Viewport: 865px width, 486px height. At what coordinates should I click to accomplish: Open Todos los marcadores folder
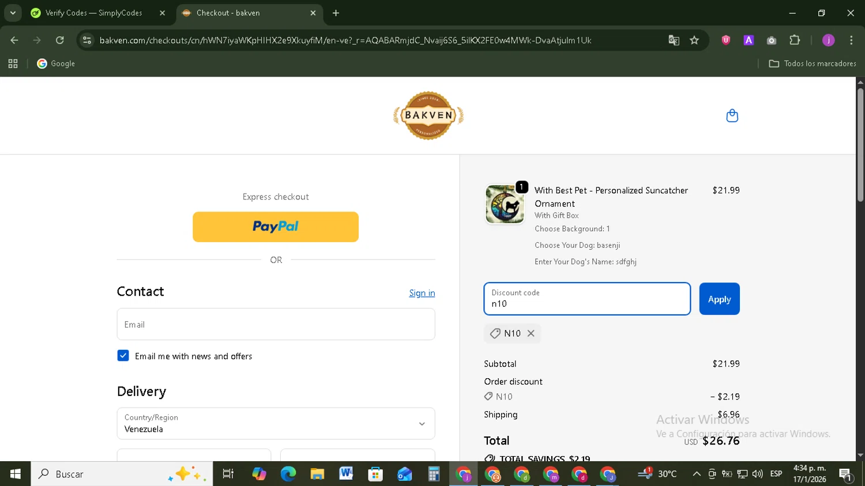click(813, 63)
